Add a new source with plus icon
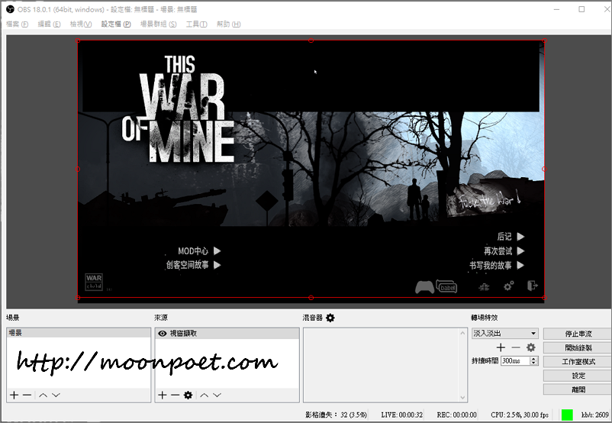The width and height of the screenshot is (612, 423). point(163,396)
